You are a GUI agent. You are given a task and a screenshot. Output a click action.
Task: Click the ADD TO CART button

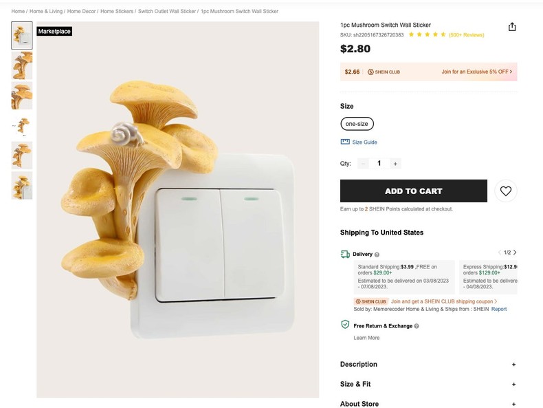click(x=413, y=191)
